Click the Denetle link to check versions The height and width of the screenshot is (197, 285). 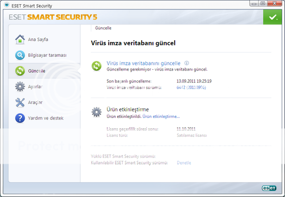click(184, 162)
